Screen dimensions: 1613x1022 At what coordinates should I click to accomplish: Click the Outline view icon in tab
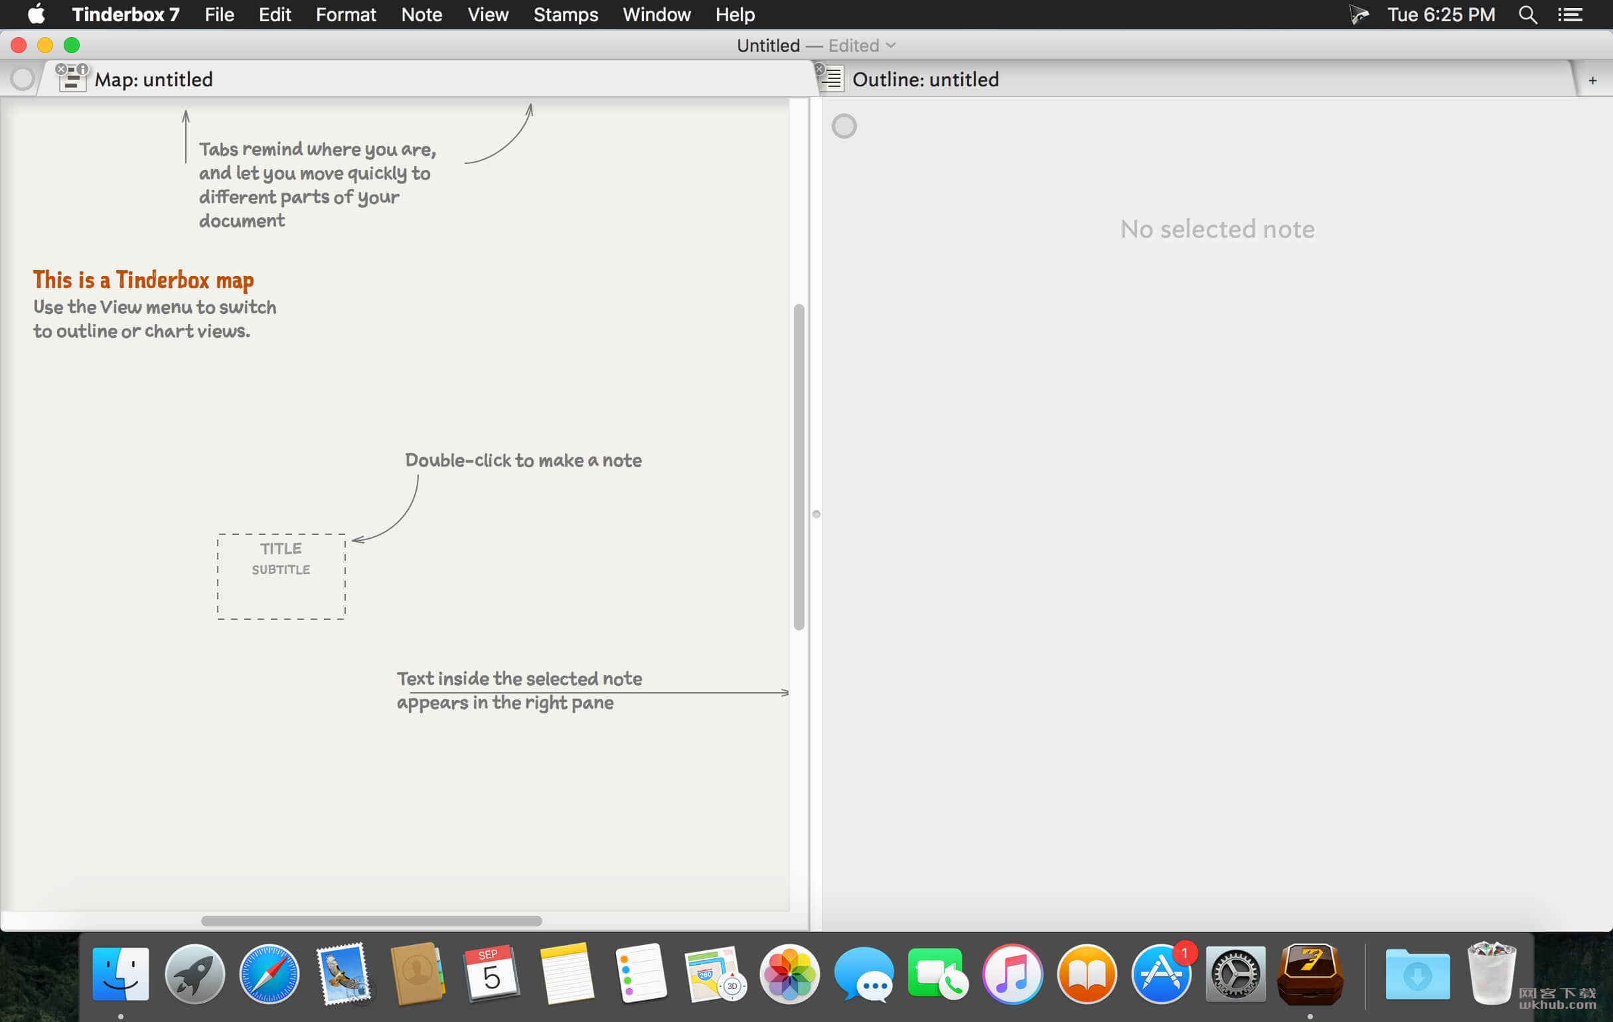[832, 80]
